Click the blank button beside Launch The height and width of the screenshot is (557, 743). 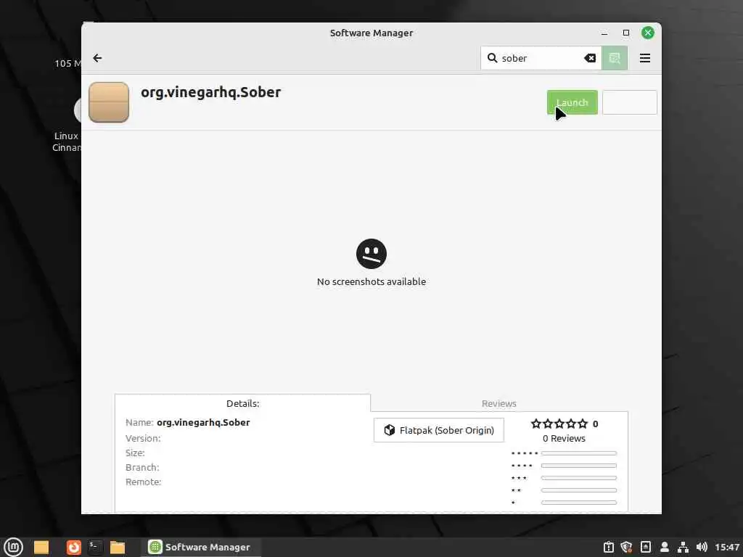pos(629,102)
